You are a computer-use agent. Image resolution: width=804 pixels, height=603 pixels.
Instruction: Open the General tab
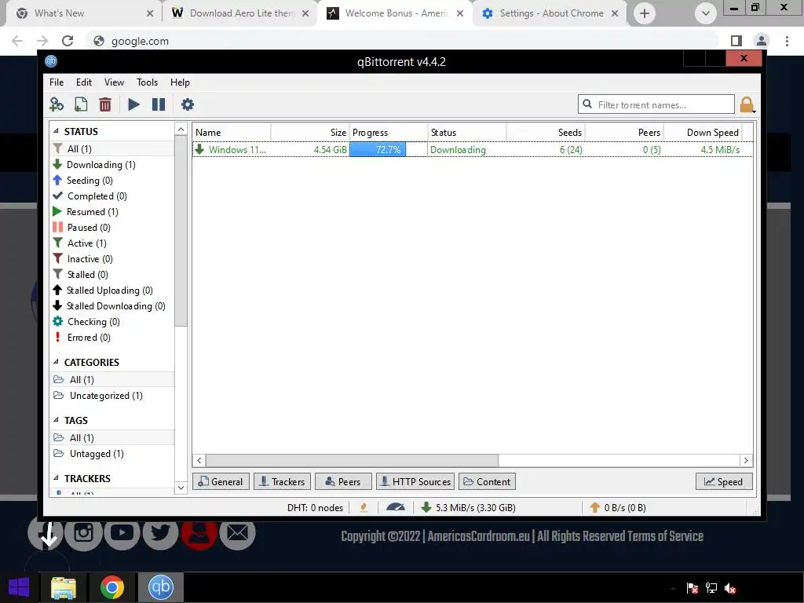click(221, 481)
